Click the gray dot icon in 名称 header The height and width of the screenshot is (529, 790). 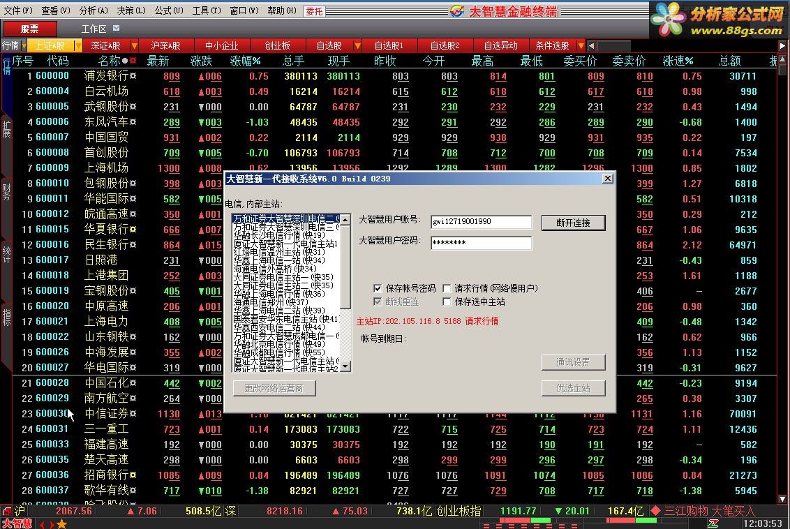(x=125, y=61)
